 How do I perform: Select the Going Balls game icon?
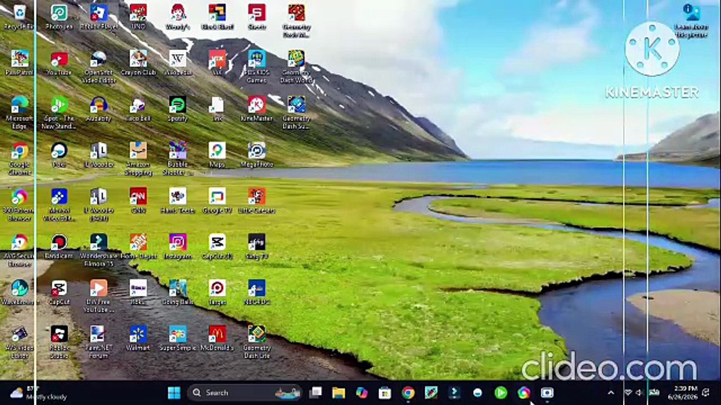point(177,292)
